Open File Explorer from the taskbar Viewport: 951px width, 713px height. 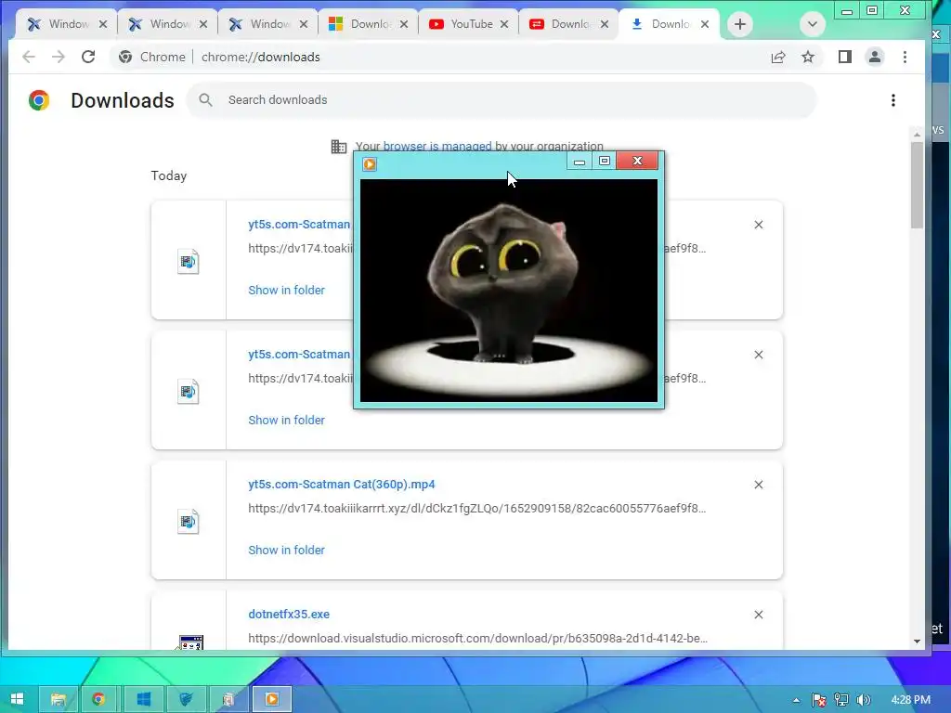click(x=59, y=700)
